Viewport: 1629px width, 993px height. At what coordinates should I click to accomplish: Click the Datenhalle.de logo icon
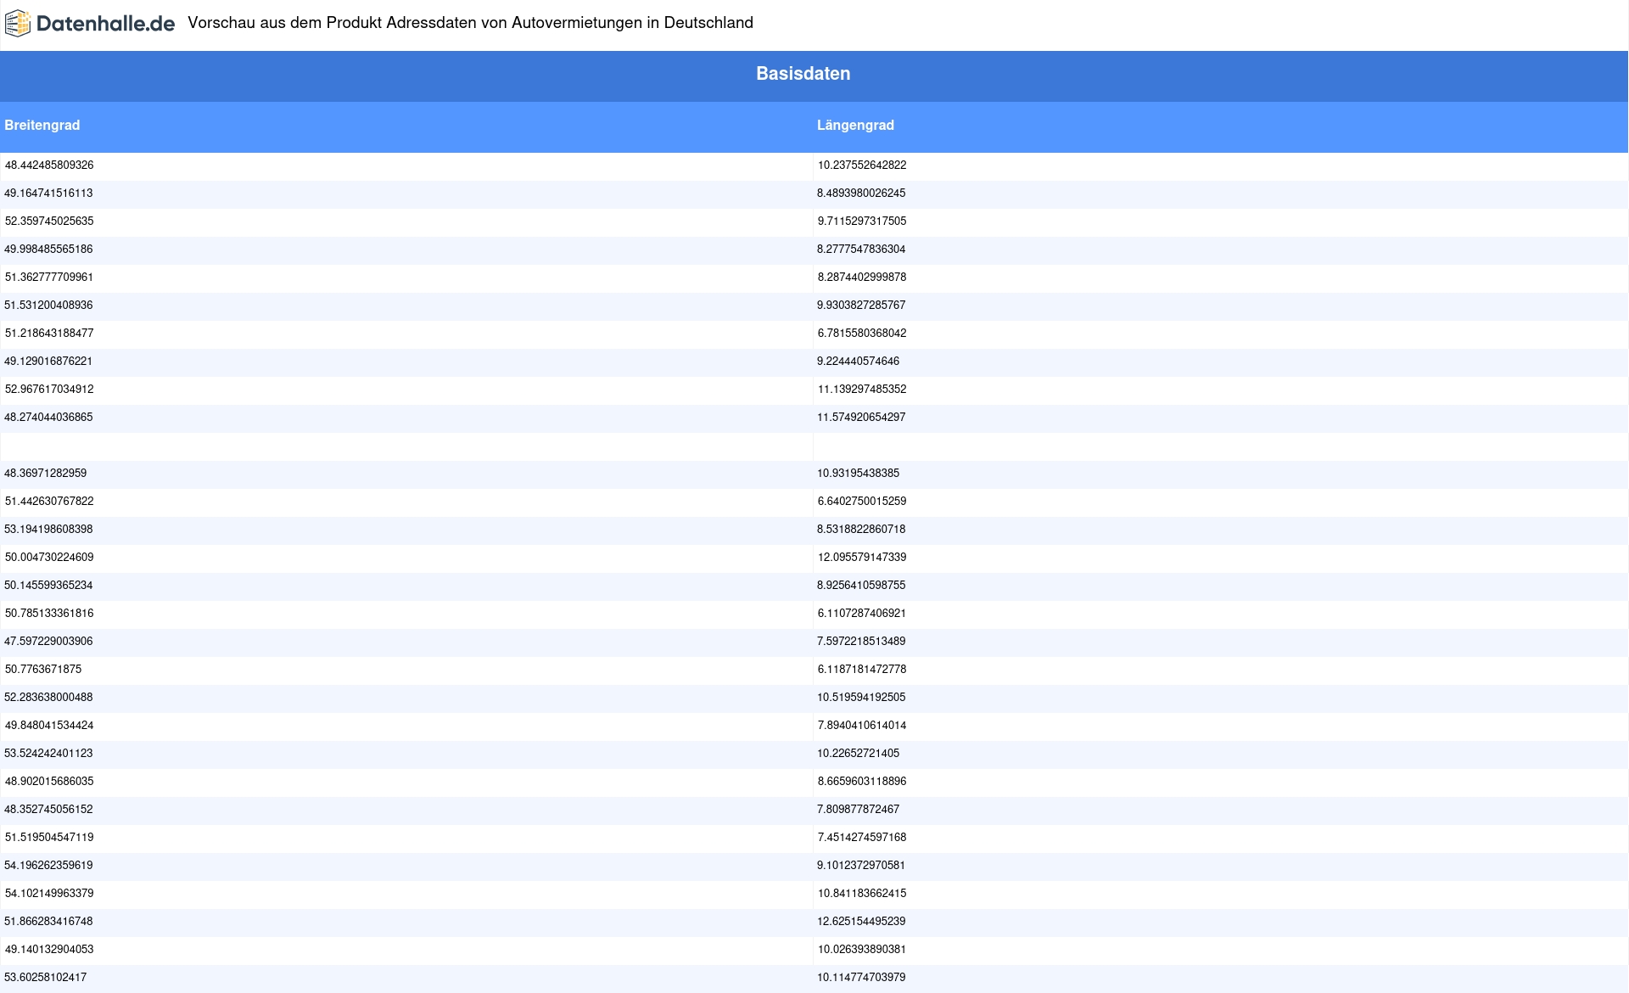tap(18, 24)
